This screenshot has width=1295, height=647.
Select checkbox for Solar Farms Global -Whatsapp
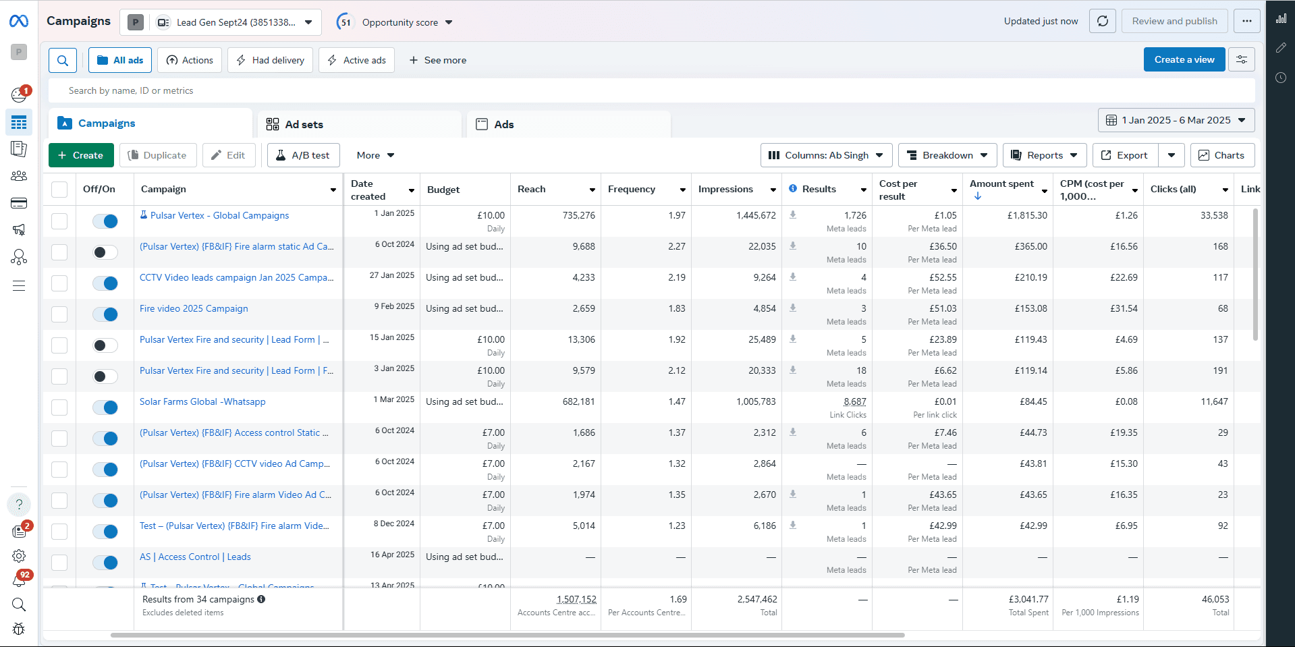(x=59, y=407)
